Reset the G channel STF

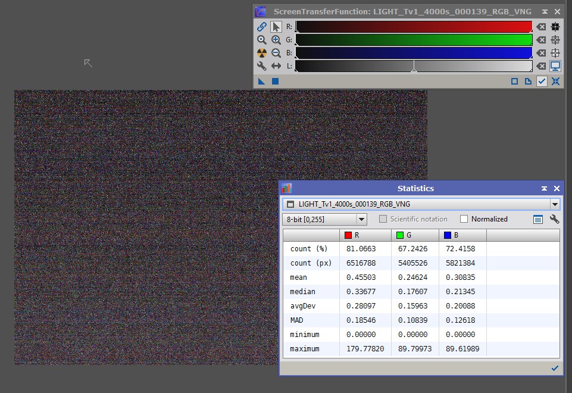pos(542,40)
